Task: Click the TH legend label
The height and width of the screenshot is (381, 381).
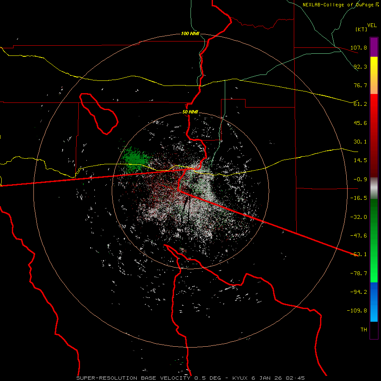Action: coord(364,330)
